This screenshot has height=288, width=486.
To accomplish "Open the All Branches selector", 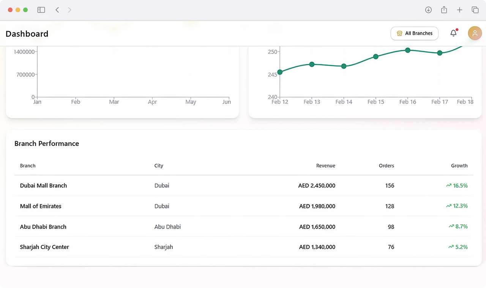I will (414, 33).
